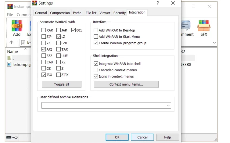
Task: Open the File list tab
Action: 91,13
